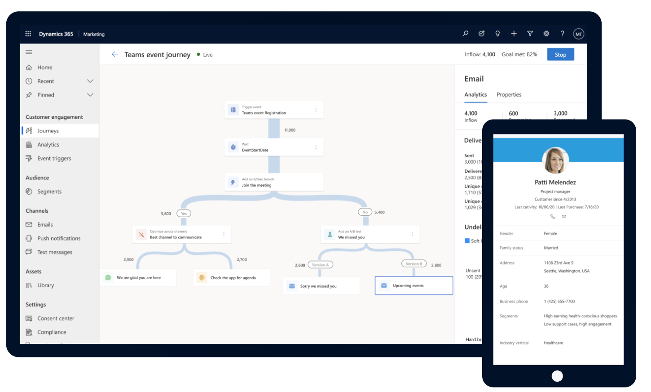Image resolution: width=651 pixels, height=392 pixels.
Task: Open the settings gear icon
Action: coord(546,33)
